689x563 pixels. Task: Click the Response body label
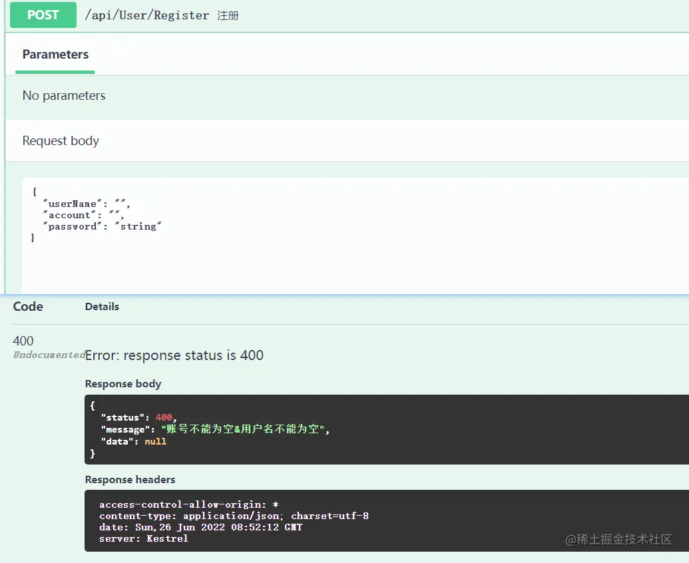pos(123,384)
